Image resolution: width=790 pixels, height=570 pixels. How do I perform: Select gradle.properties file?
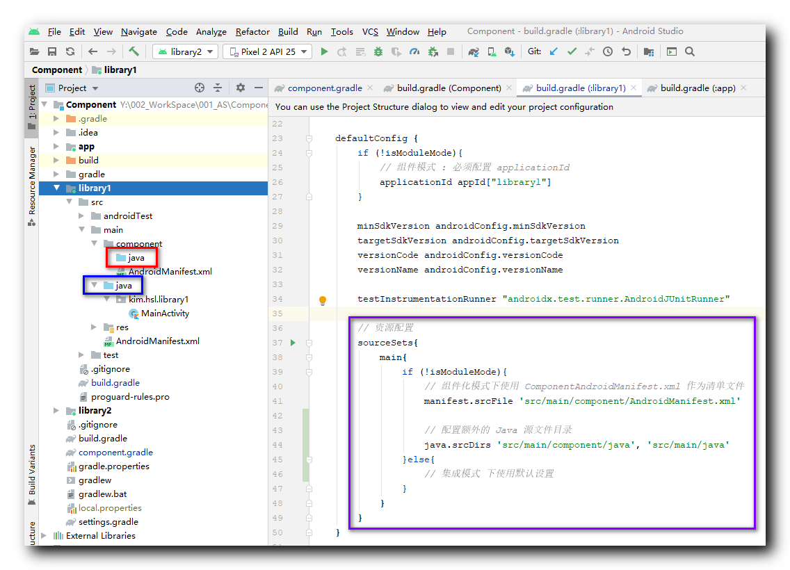click(114, 466)
